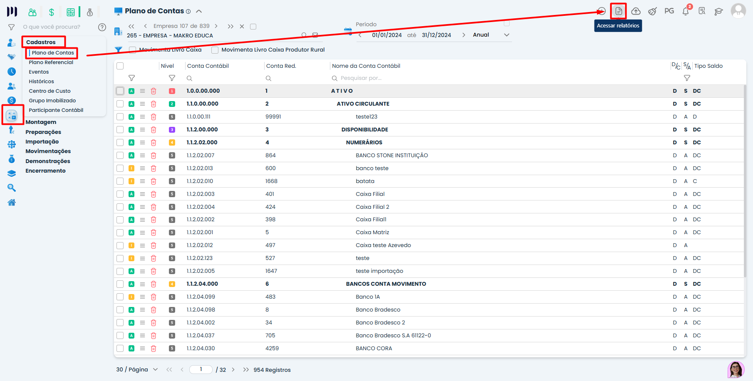The width and height of the screenshot is (753, 381).
Task: Select the Caixa Matriz row checkbox
Action: [120, 233]
